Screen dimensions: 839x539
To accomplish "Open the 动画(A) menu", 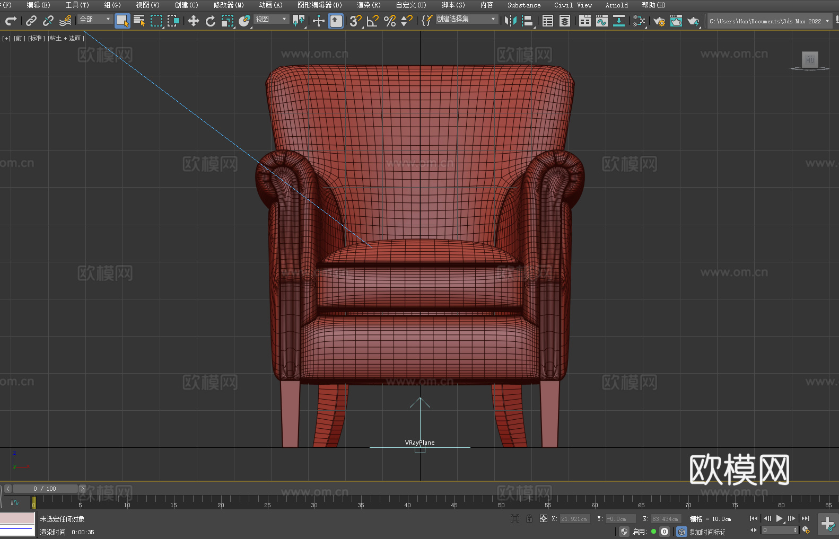I will tap(270, 5).
